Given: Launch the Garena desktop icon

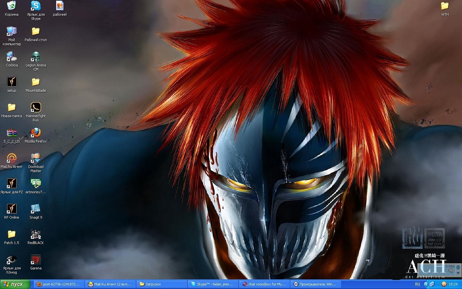Looking at the screenshot, I should pos(36,260).
